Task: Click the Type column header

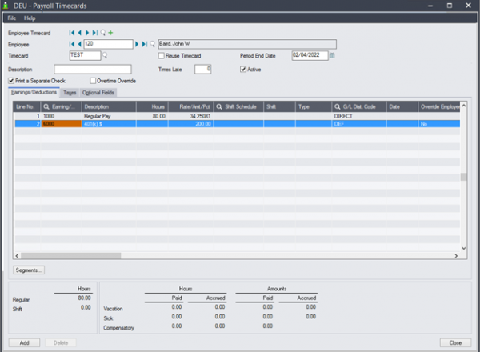Action: pyautogui.click(x=314, y=107)
